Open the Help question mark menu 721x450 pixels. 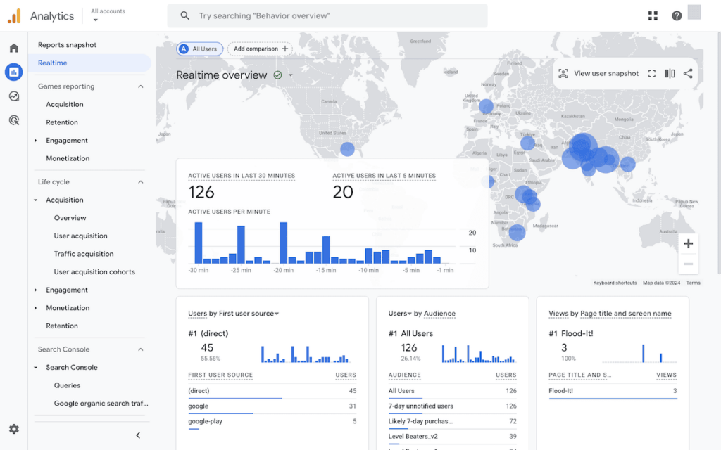(x=677, y=15)
